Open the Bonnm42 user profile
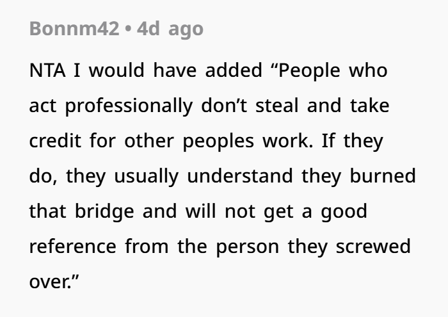The height and width of the screenshot is (317, 448). [74, 29]
